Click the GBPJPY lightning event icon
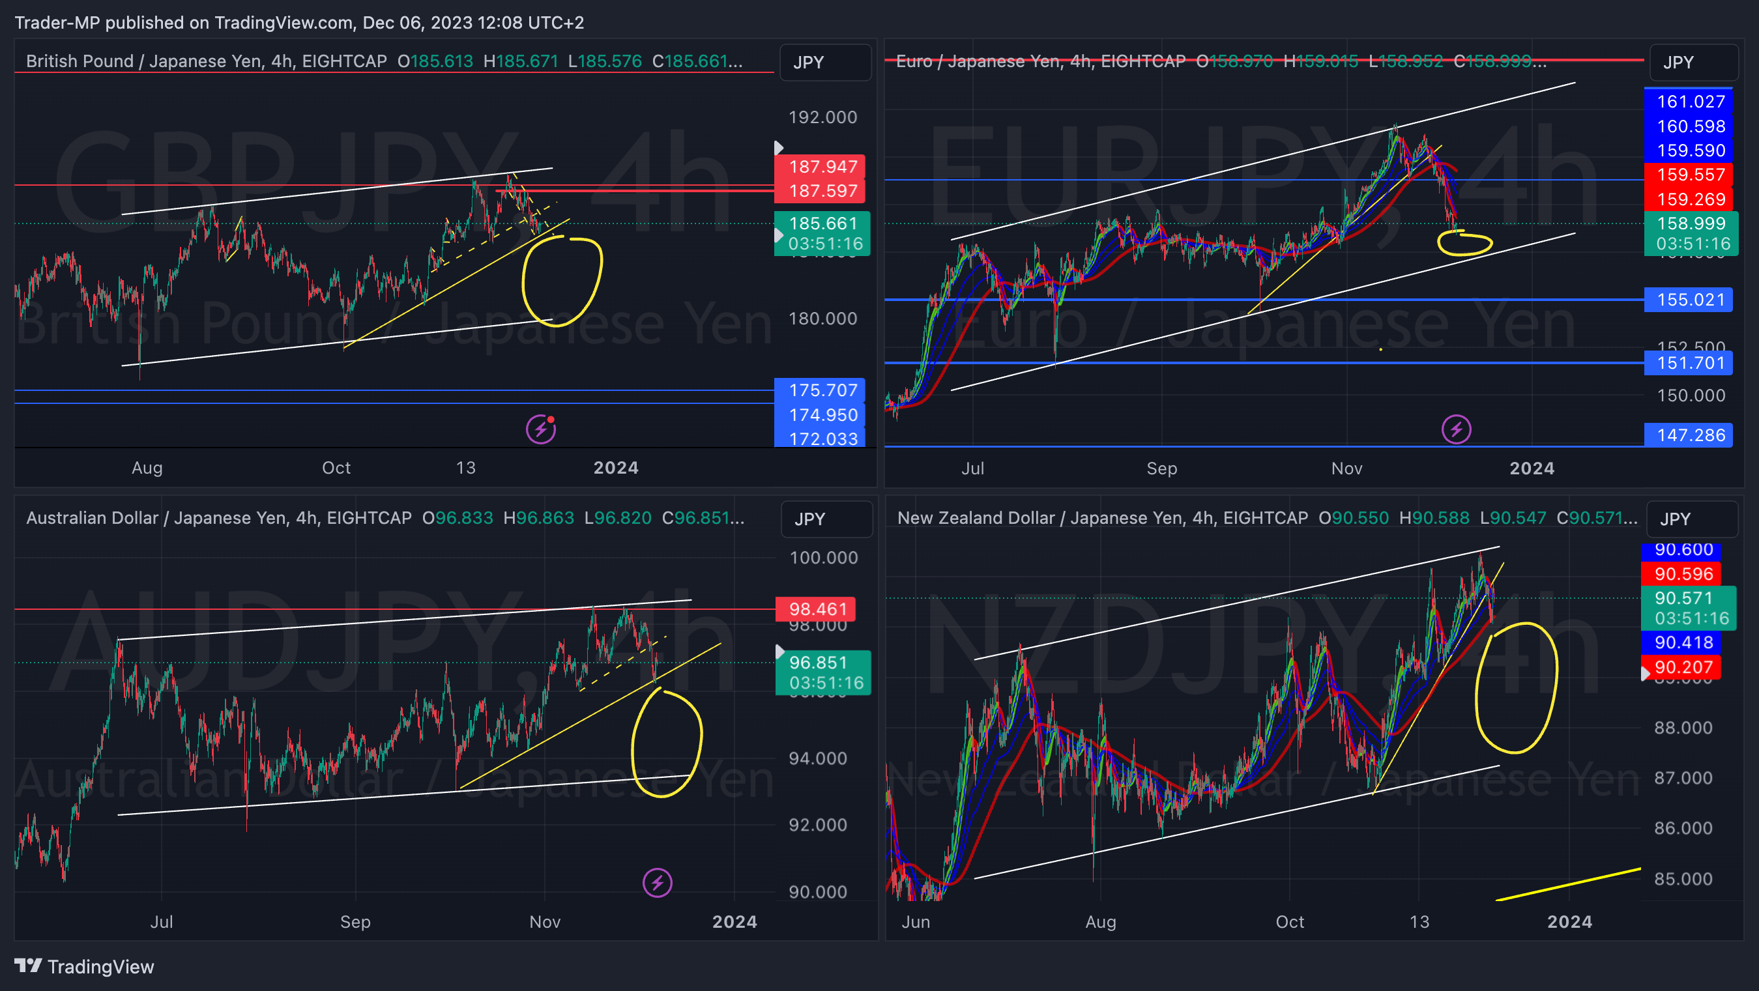The width and height of the screenshot is (1759, 991). 541,429
